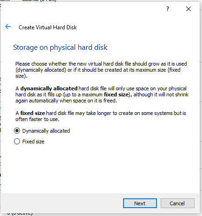
Task: Click the Next button
Action: click(140, 203)
